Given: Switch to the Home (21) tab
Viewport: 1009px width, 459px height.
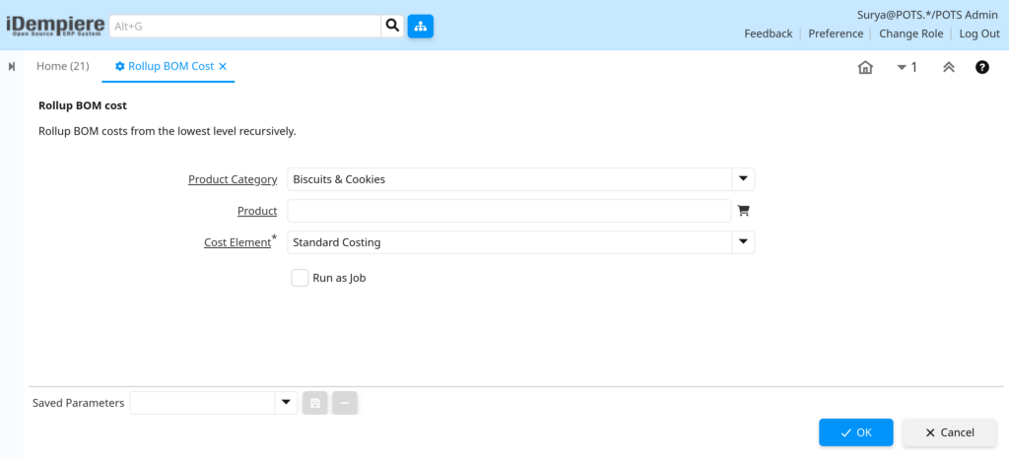Looking at the screenshot, I should (x=62, y=66).
